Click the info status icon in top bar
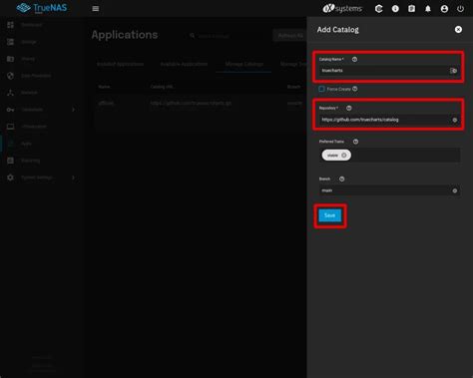This screenshot has width=473, height=378. tap(395, 9)
